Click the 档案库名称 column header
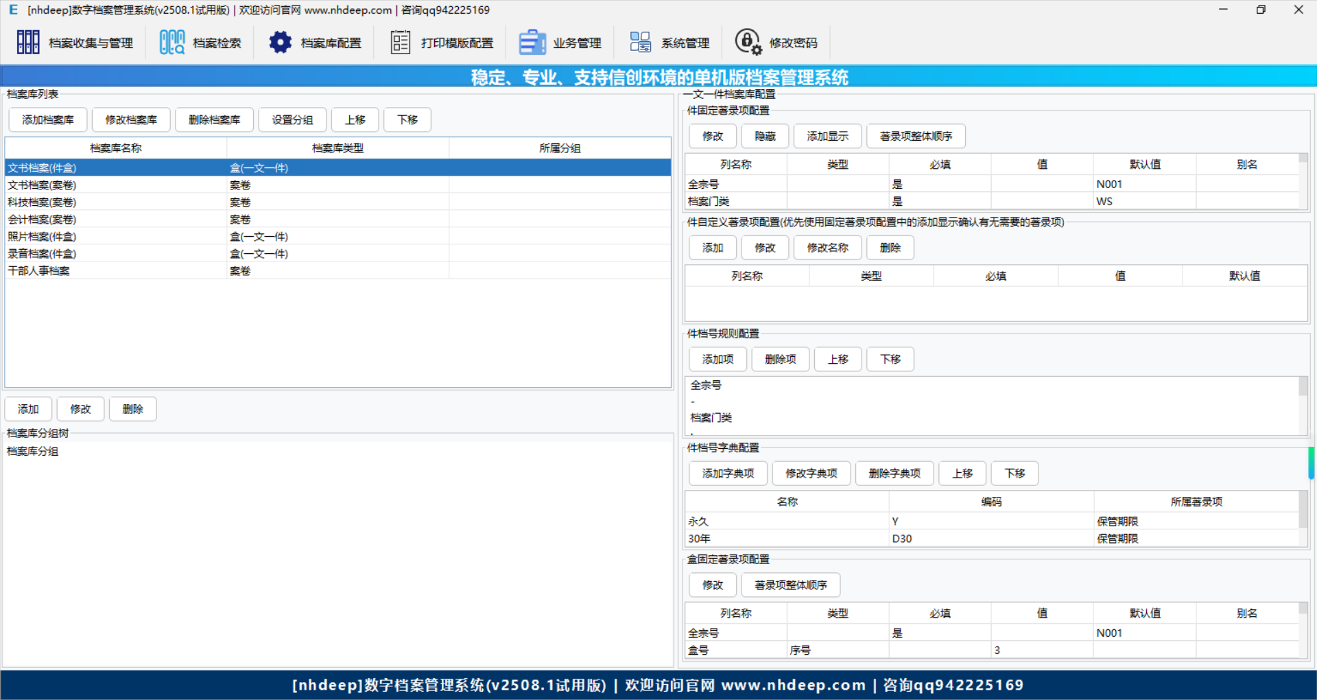This screenshot has width=1317, height=700. [115, 148]
